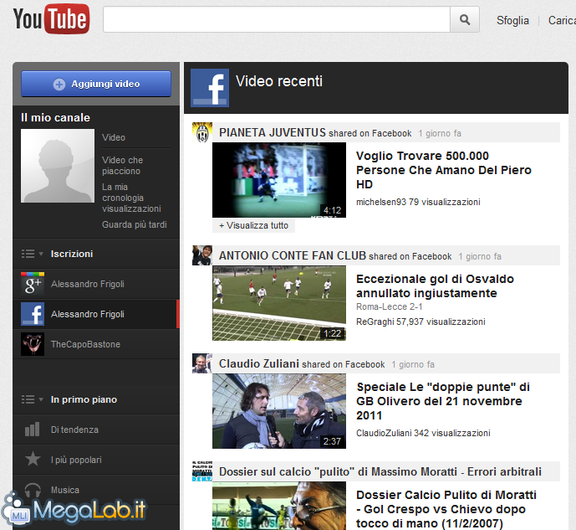Click the Roma-Lecce 2-1 description text

[x=390, y=306]
